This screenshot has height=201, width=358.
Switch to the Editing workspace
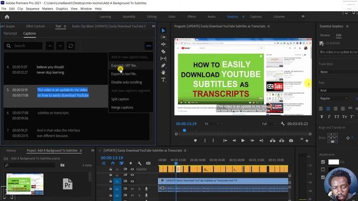[x=152, y=17]
